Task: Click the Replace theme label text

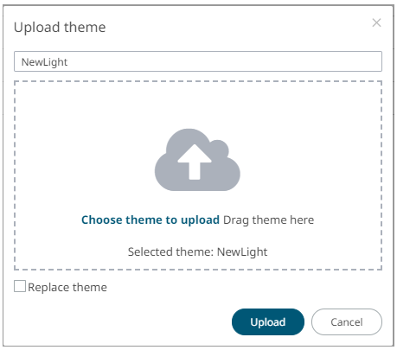Action: pos(67,287)
